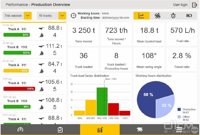Open the dump truck page in bottom bar
Screen dimensions: 200x135
pyautogui.click(x=140, y=129)
